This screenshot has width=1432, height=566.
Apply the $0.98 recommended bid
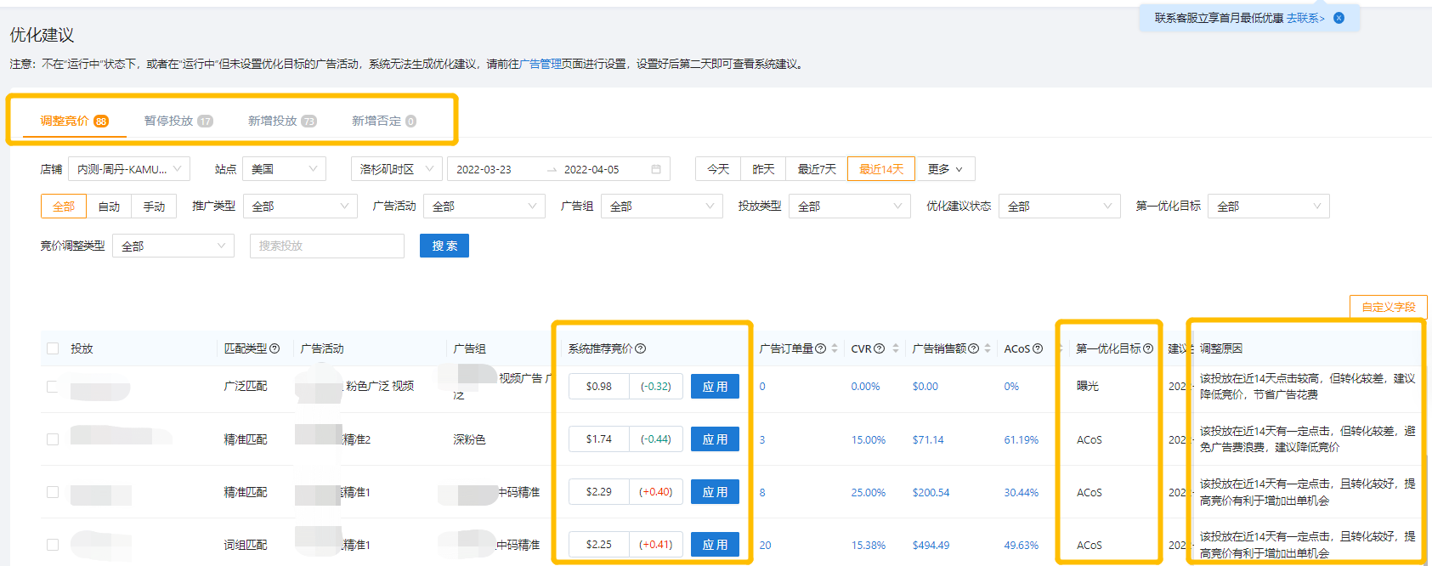(715, 387)
